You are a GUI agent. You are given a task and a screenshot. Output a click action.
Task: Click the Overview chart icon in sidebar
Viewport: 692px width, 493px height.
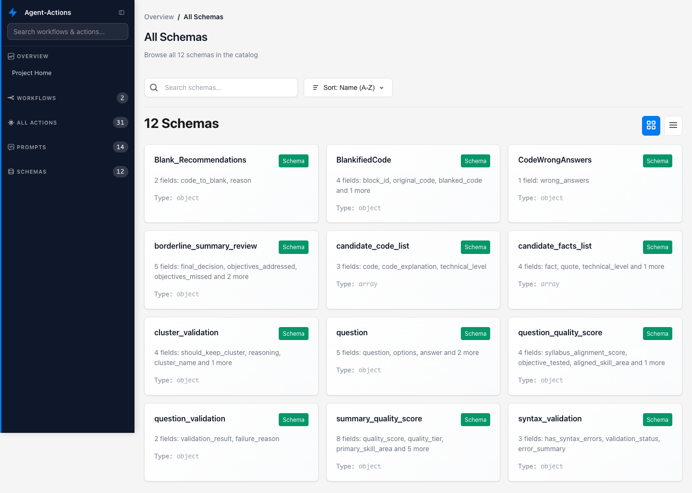coord(11,56)
